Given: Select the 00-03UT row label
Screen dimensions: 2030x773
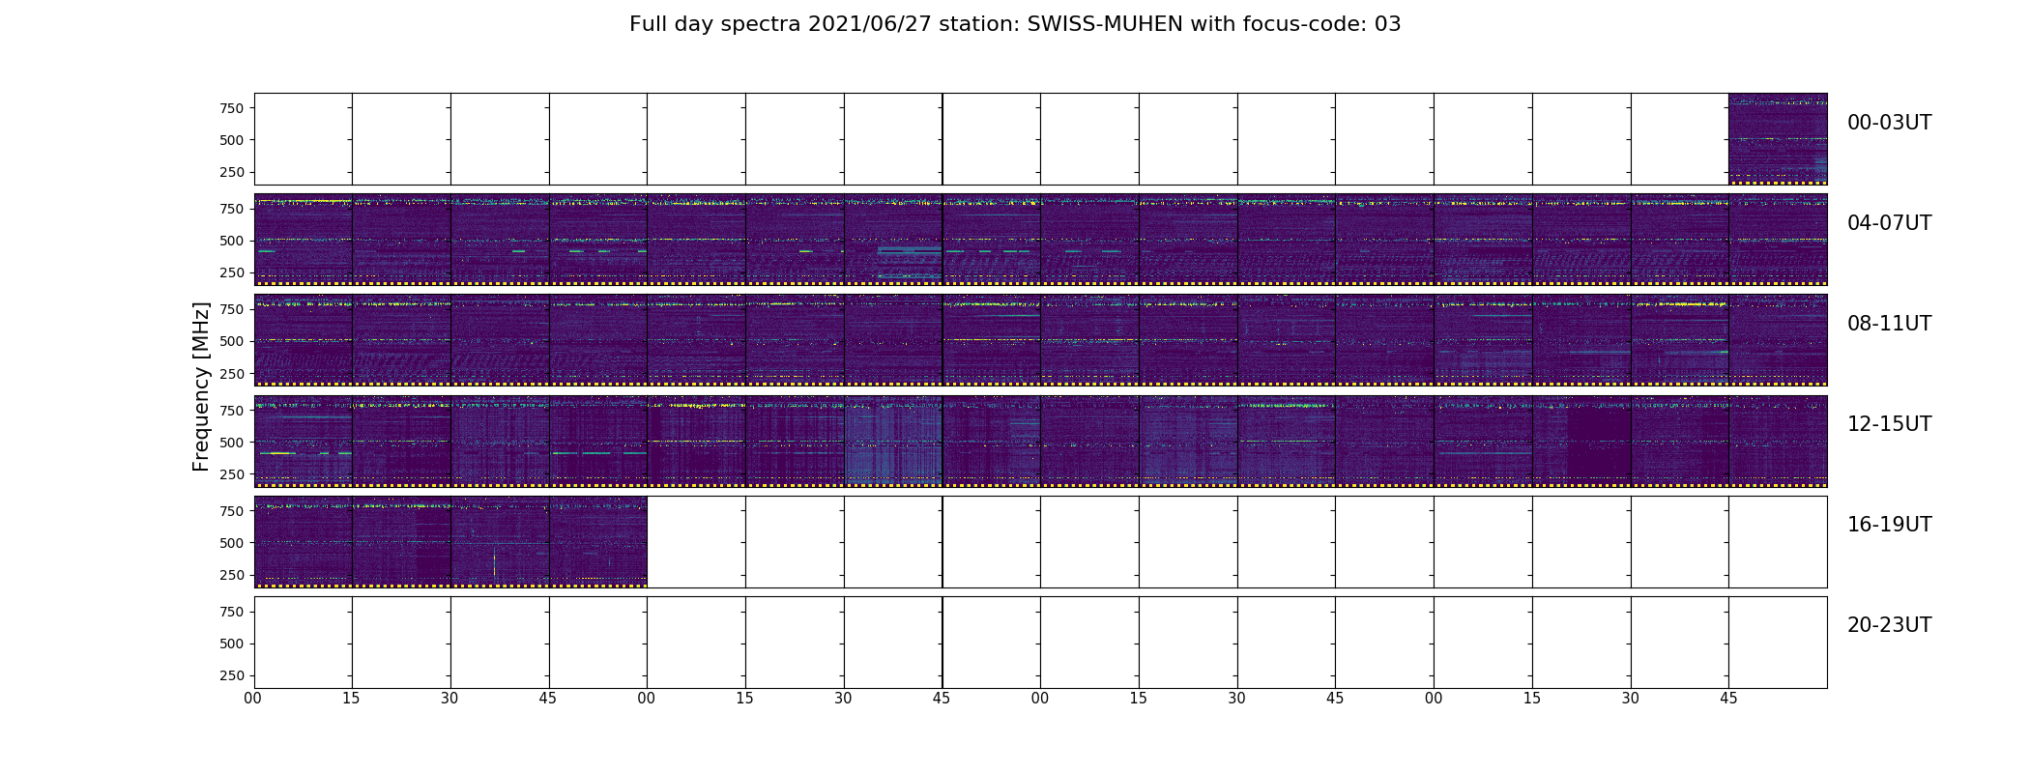Looking at the screenshot, I should [x=1889, y=123].
